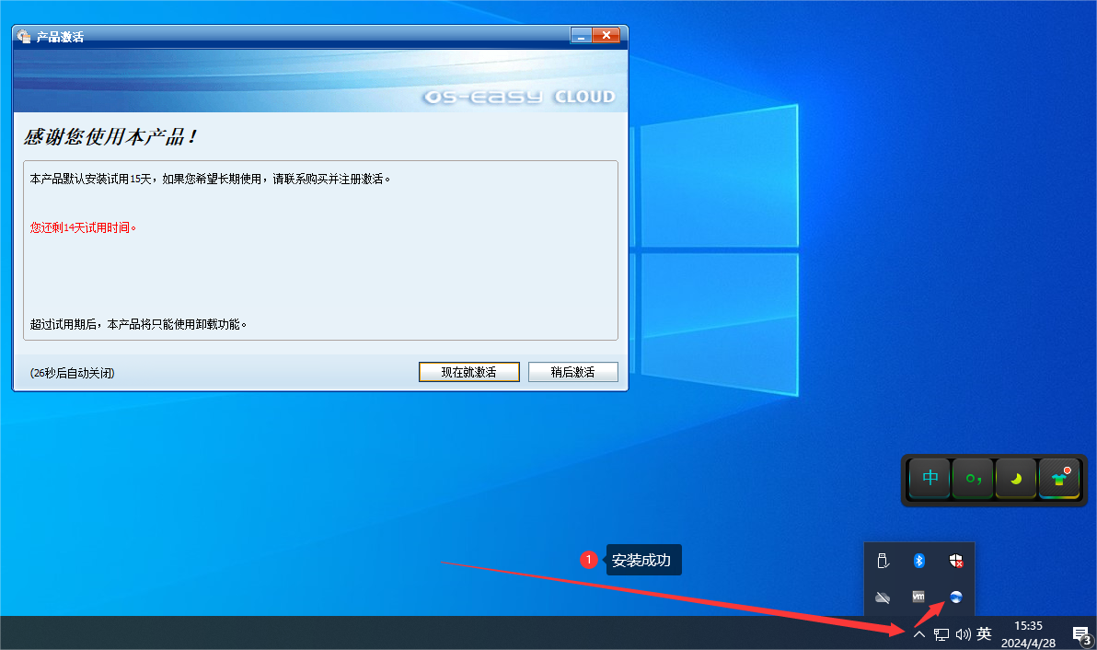This screenshot has width=1097, height=650.
Task: Click the safely remove USB hardware icon
Action: coord(882,561)
